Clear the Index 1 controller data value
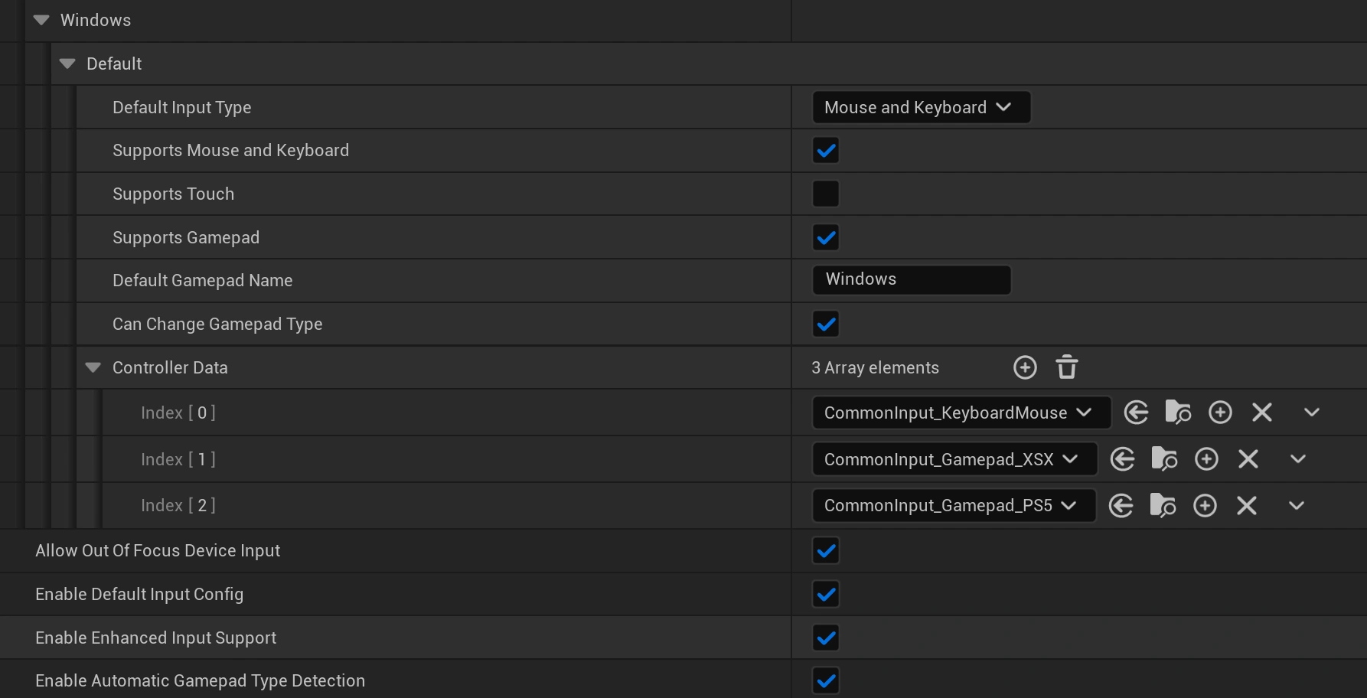This screenshot has height=698, width=1367. pyautogui.click(x=1248, y=459)
